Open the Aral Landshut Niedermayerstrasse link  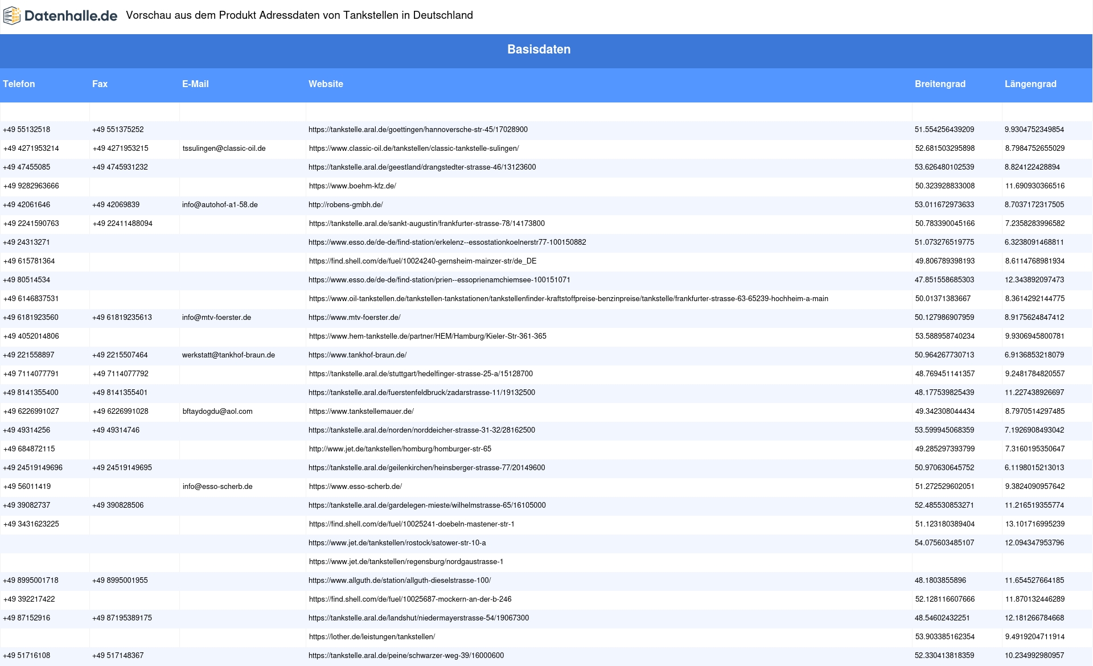(418, 618)
